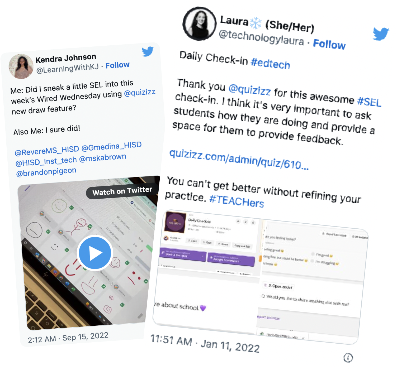Follow @technologylaura
This screenshot has width=397, height=370.
click(329, 44)
